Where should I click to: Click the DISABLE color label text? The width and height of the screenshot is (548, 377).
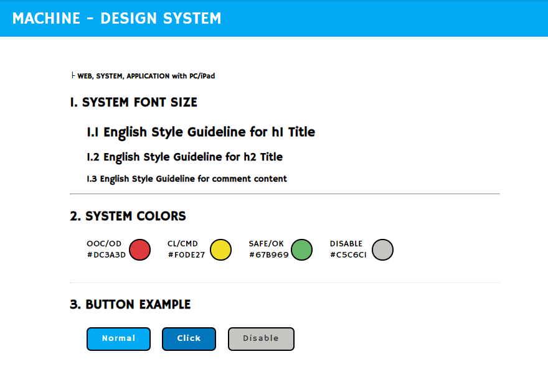point(346,244)
